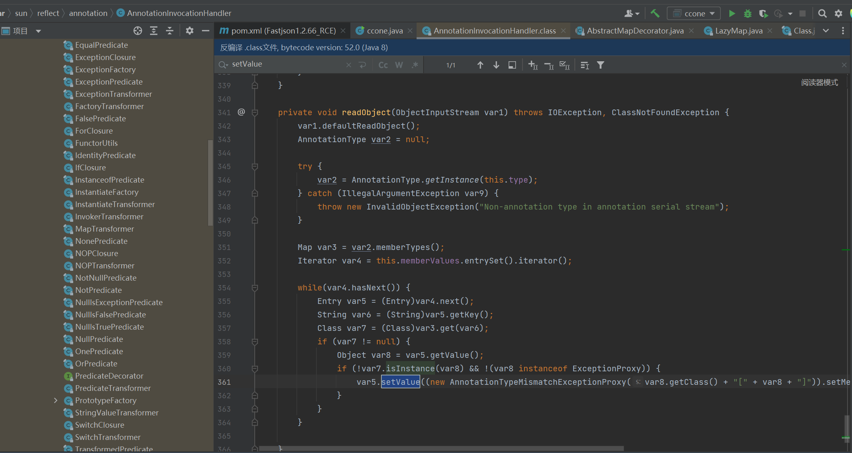
Task: Open Search Everywhere magnifier
Action: (822, 13)
